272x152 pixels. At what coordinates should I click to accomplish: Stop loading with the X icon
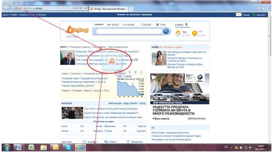(85, 8)
